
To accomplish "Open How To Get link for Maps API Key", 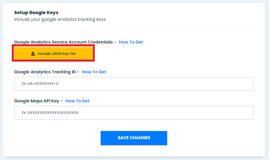I will [x=77, y=101].
